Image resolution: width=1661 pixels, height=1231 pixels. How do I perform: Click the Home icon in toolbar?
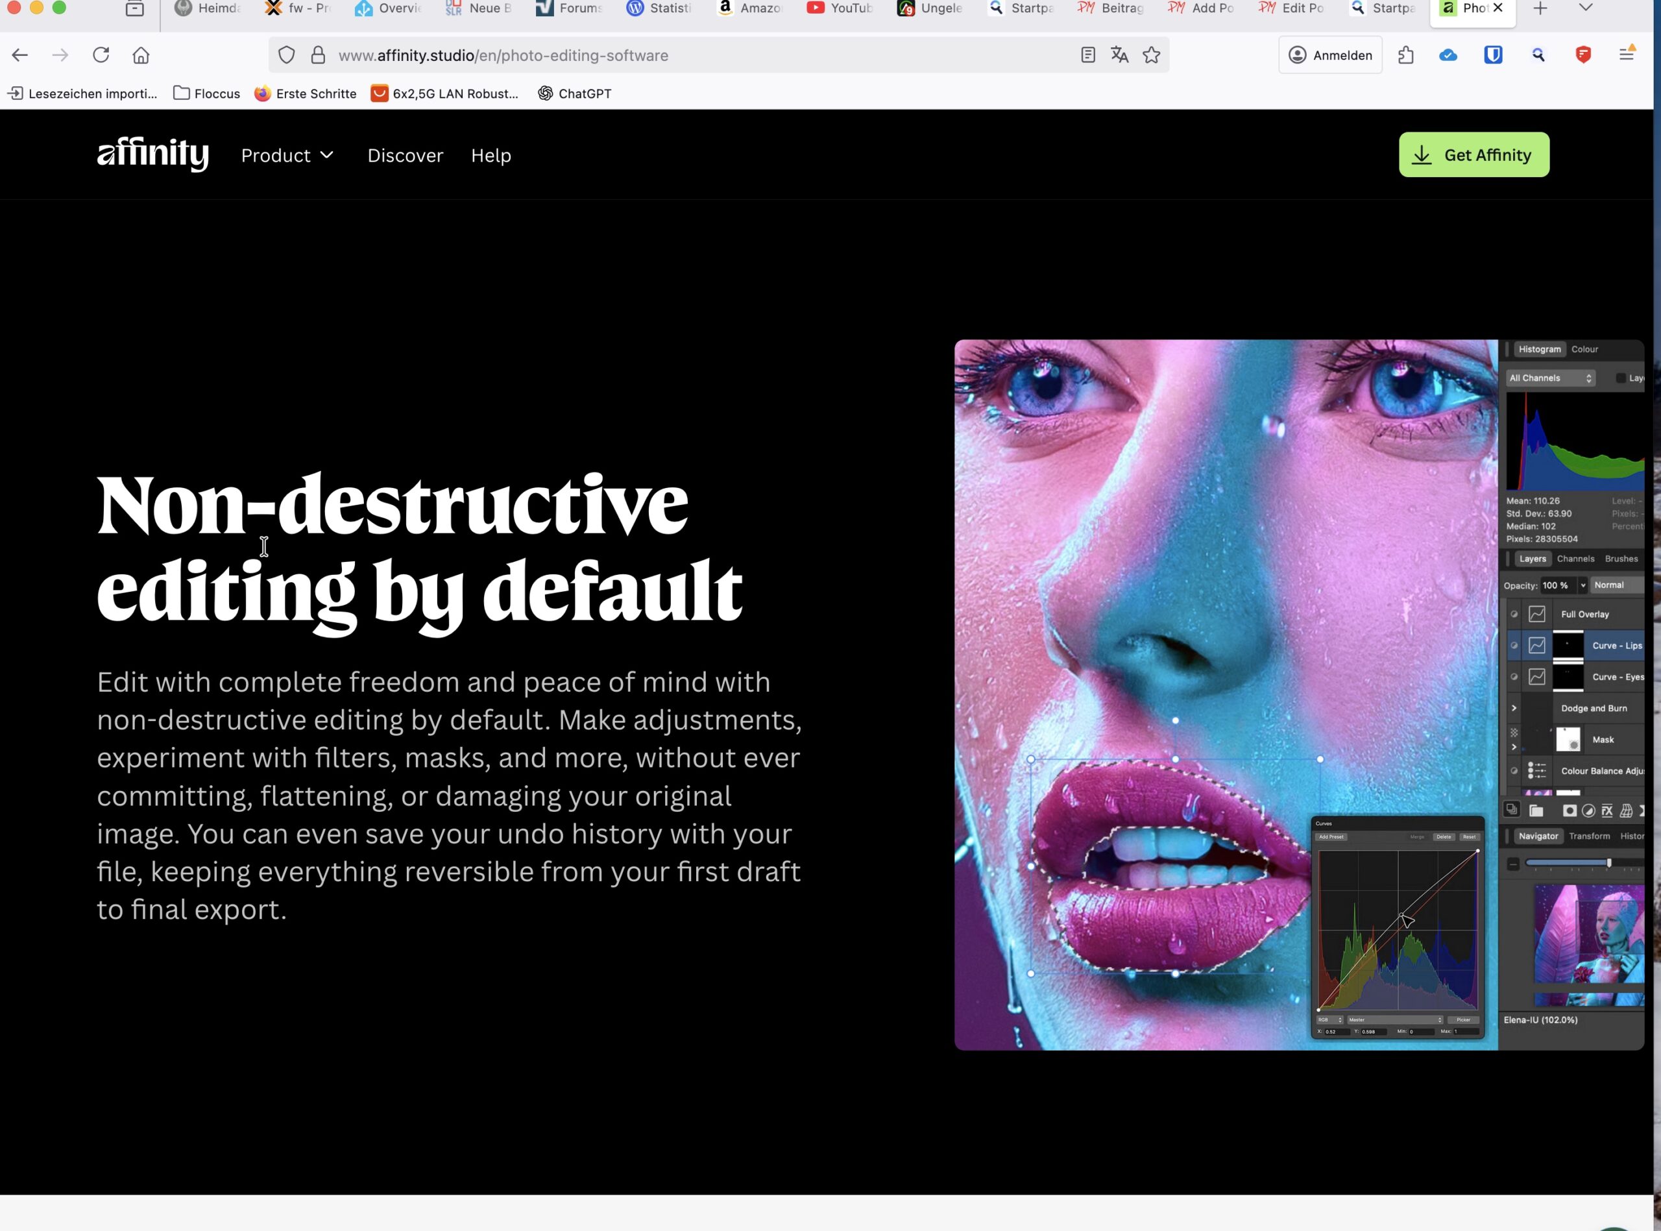coord(141,55)
